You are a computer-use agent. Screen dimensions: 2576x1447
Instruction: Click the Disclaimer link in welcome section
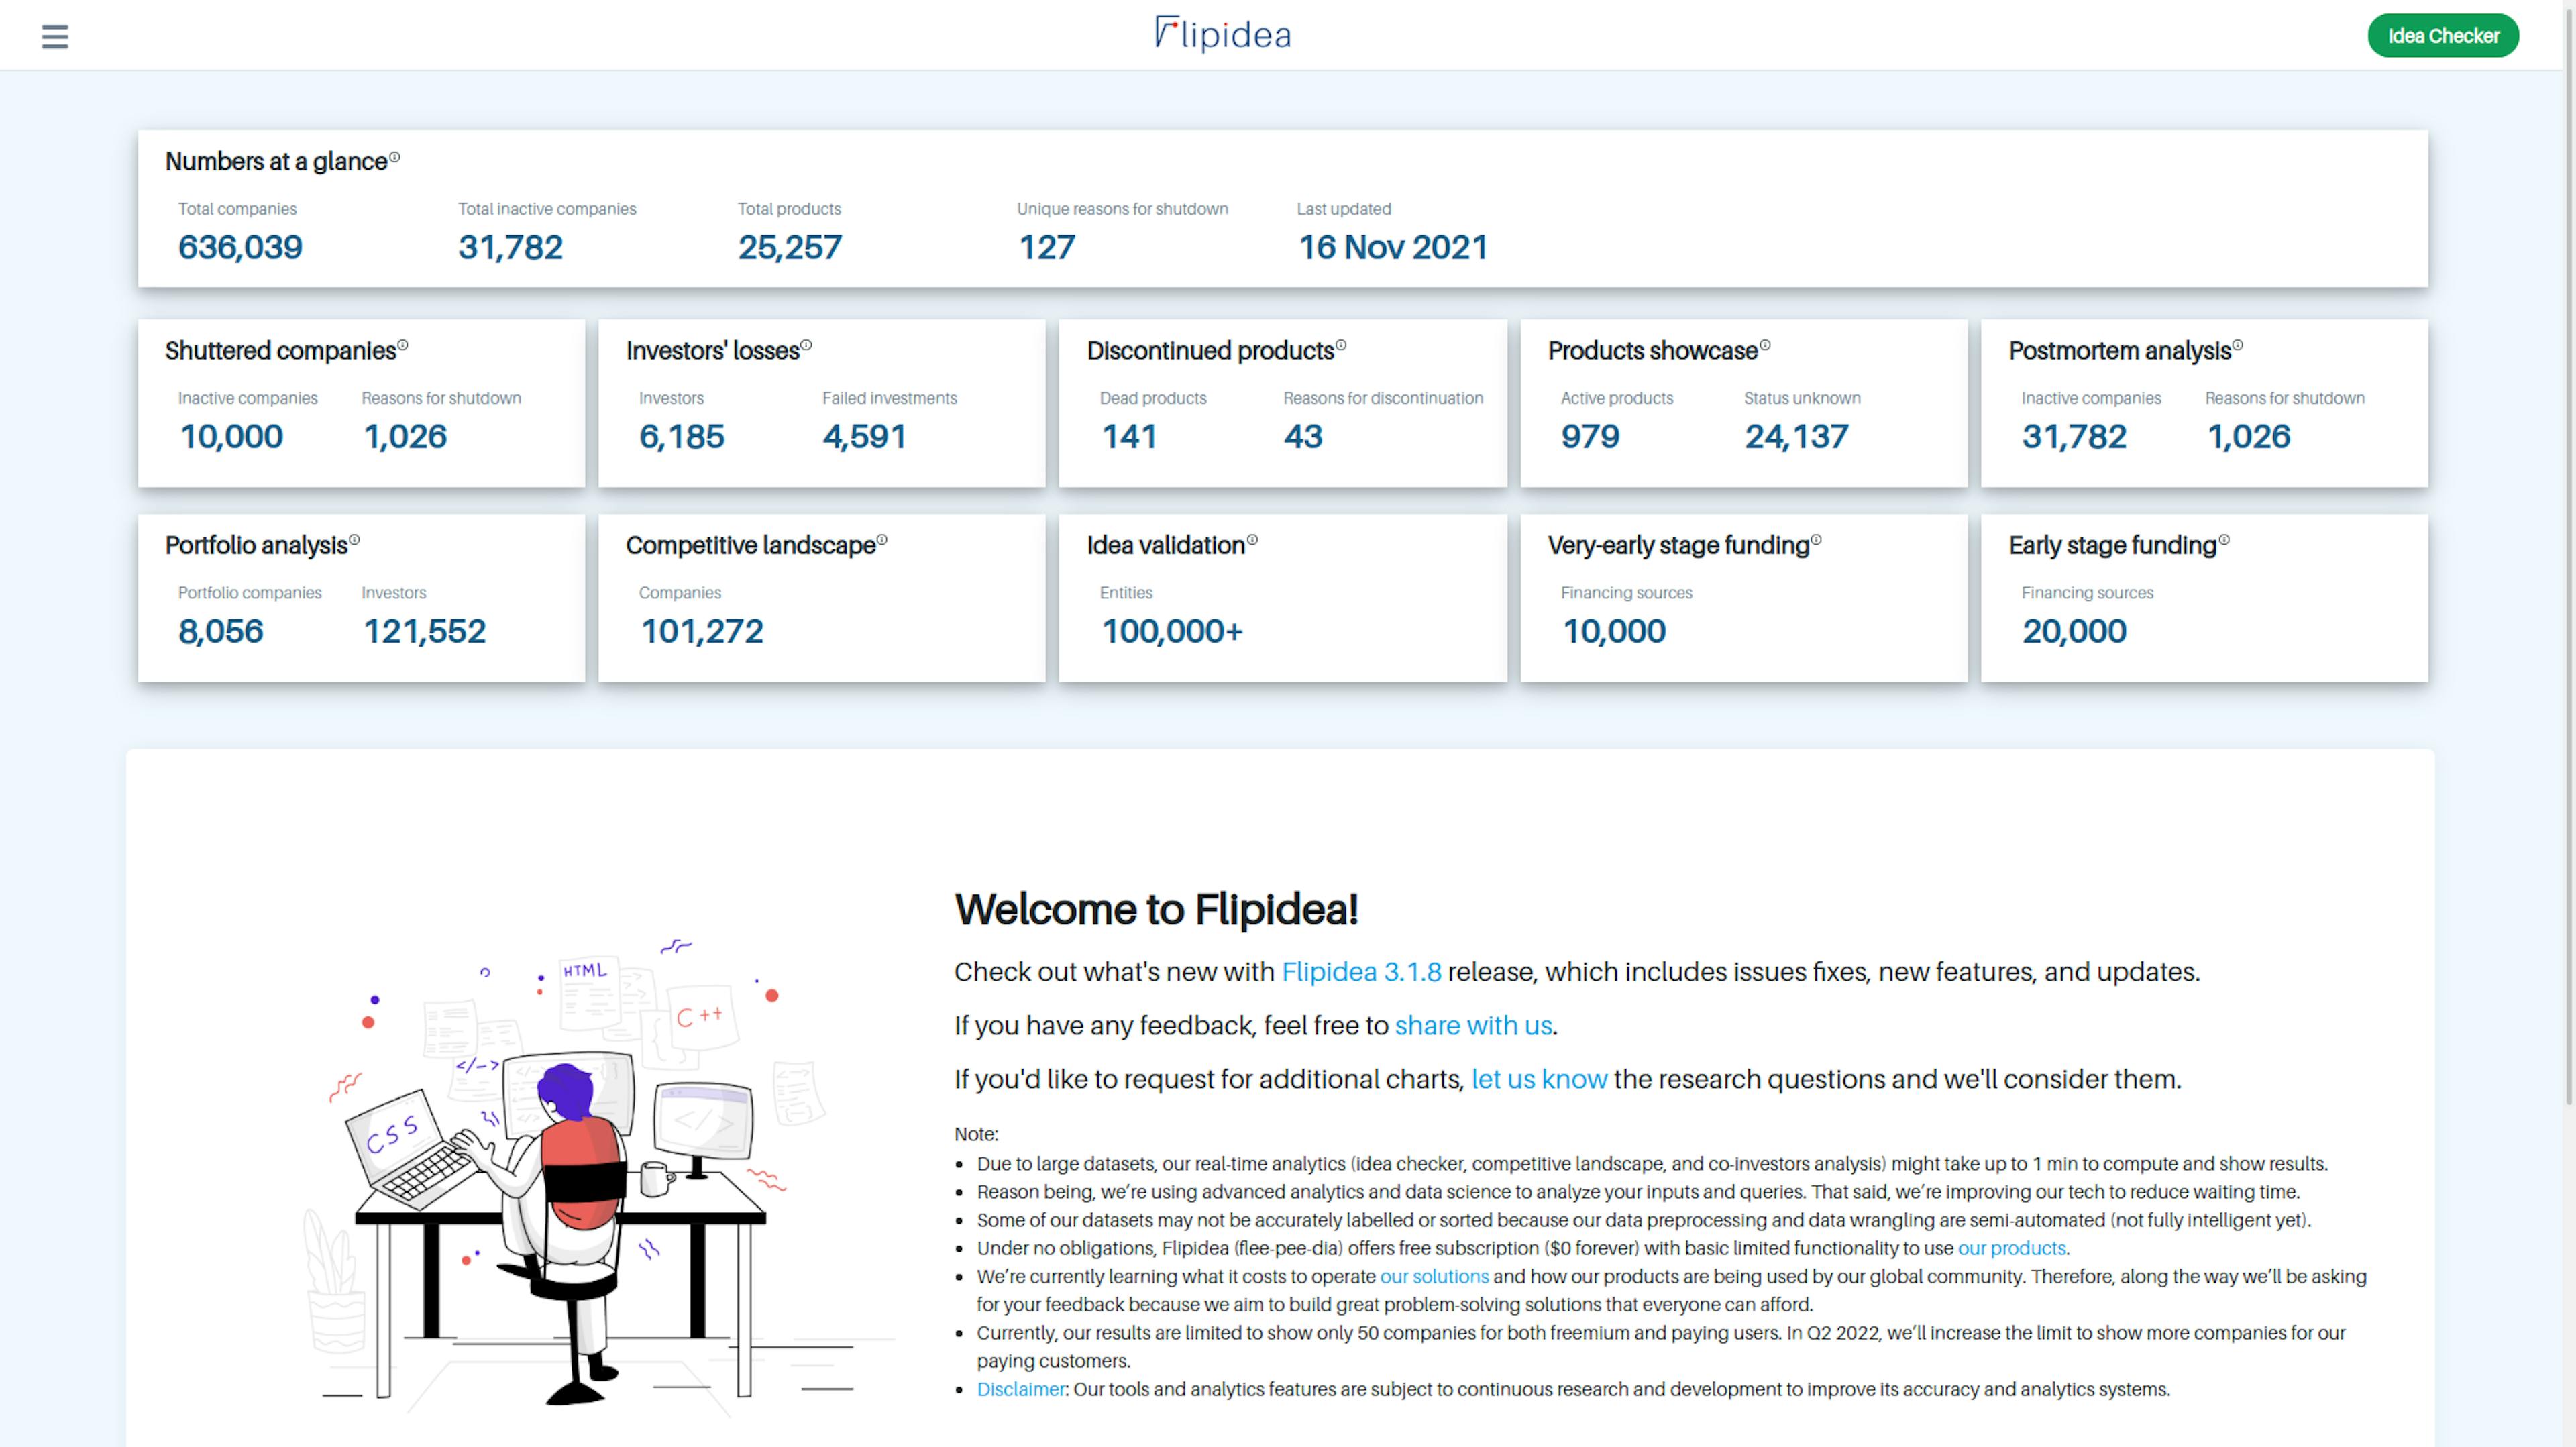[x=1019, y=1389]
